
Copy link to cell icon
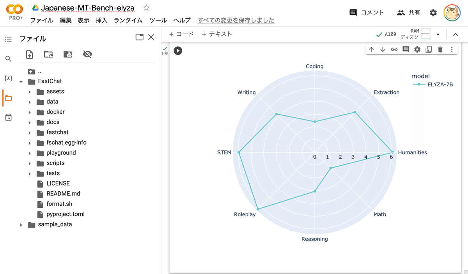pyautogui.click(x=394, y=49)
